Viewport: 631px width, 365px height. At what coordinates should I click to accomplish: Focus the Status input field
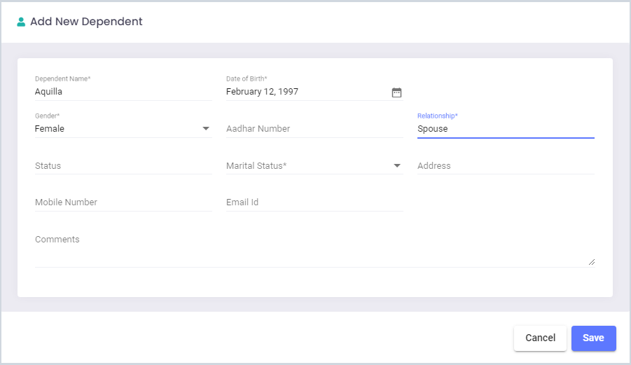point(123,166)
